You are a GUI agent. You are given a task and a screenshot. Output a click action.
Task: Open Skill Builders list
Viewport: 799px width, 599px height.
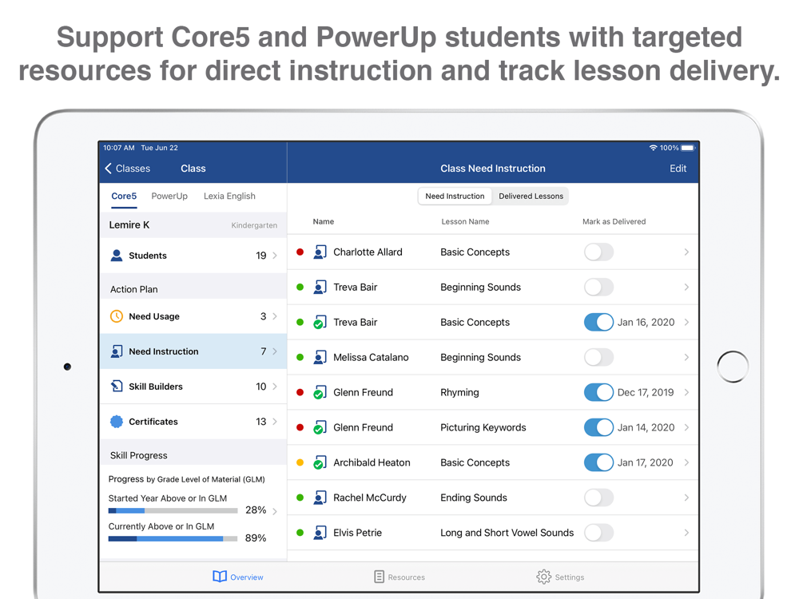(x=193, y=387)
